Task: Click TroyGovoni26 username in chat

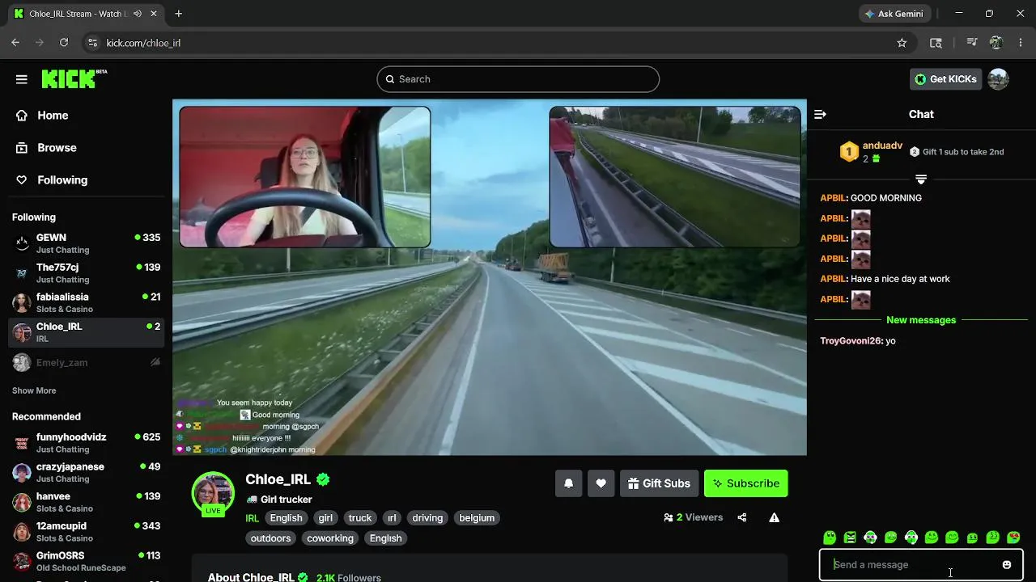Action: [851, 341]
